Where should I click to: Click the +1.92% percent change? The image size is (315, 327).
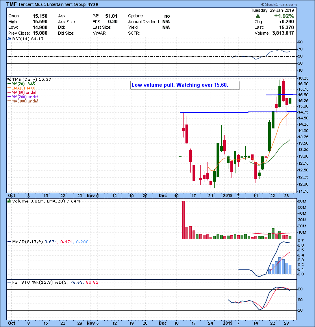284,16
